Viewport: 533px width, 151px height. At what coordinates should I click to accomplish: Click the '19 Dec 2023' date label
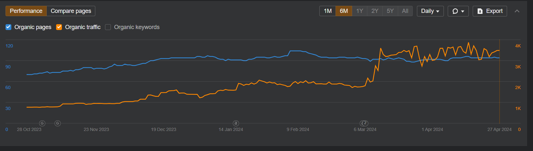coord(164,129)
